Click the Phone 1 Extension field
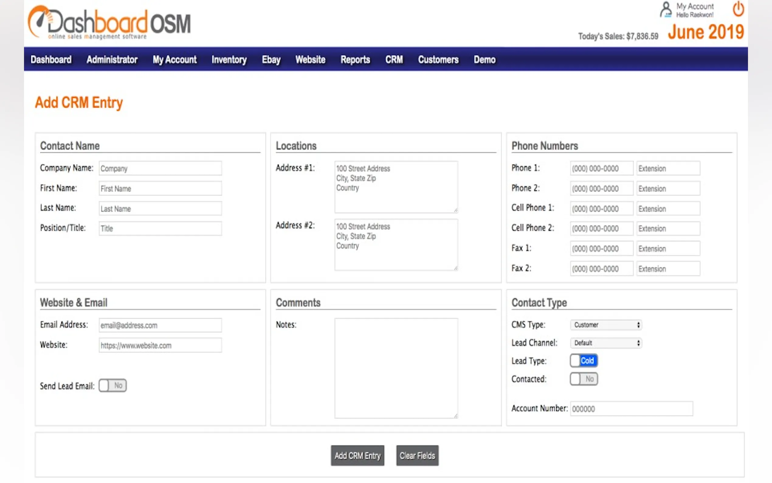This screenshot has height=483, width=772. (668, 168)
